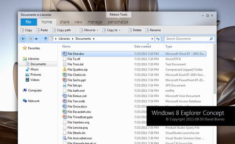Viewport: 235px width, 144px height.
Task: Open the address bar history dropdown
Action: click(x=152, y=39)
